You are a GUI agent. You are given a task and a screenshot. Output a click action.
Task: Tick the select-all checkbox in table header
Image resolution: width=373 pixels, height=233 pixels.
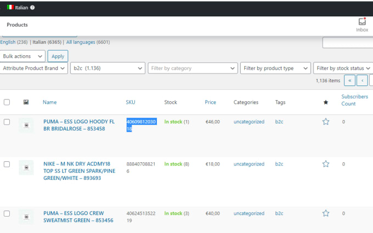7,102
